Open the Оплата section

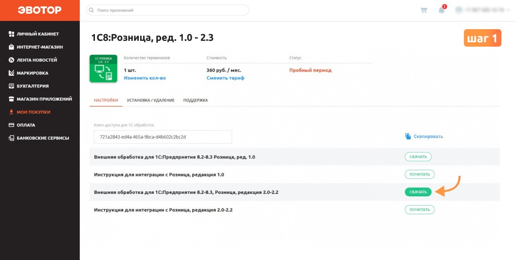[x=26, y=125]
